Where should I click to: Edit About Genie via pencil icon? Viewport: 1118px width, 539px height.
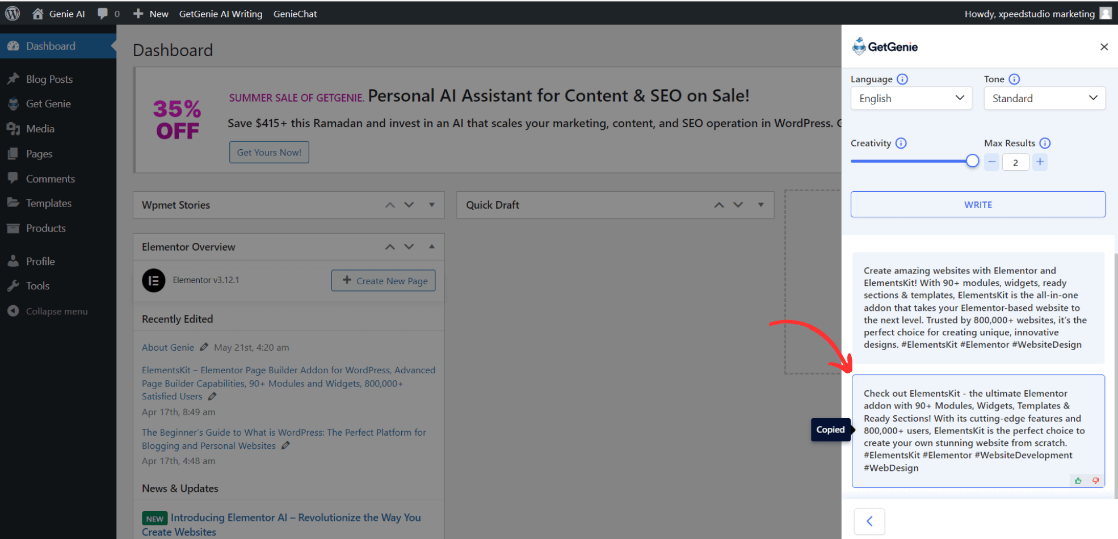tap(204, 347)
